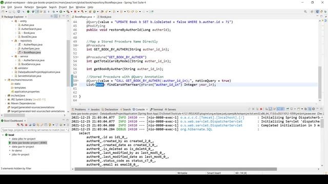Start app with Boot Dashboard (re)start icon
Image resolution: width=328 pixels, height=184 pixels.
click(x=18, y=125)
